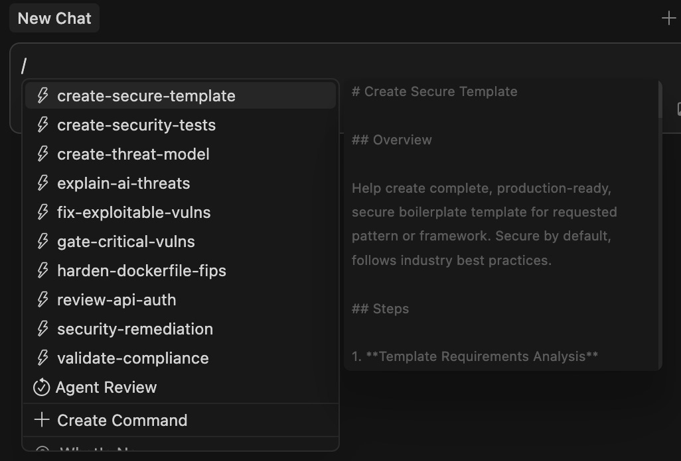
Task: Run the security-remediation command
Action: [x=135, y=329]
